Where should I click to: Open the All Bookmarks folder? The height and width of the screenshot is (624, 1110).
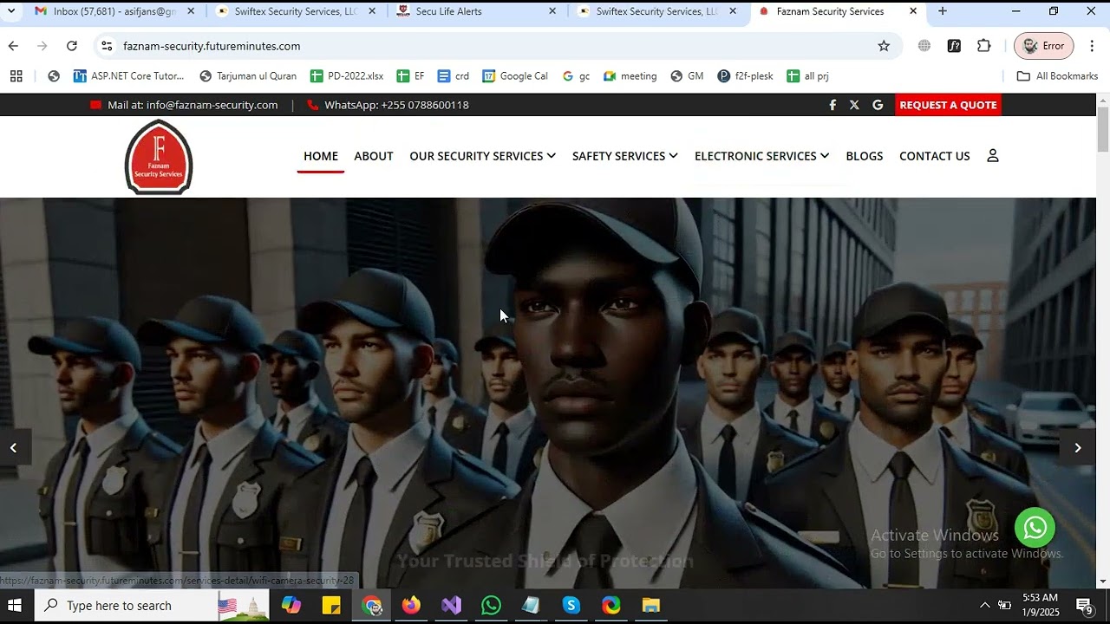click(x=1057, y=76)
